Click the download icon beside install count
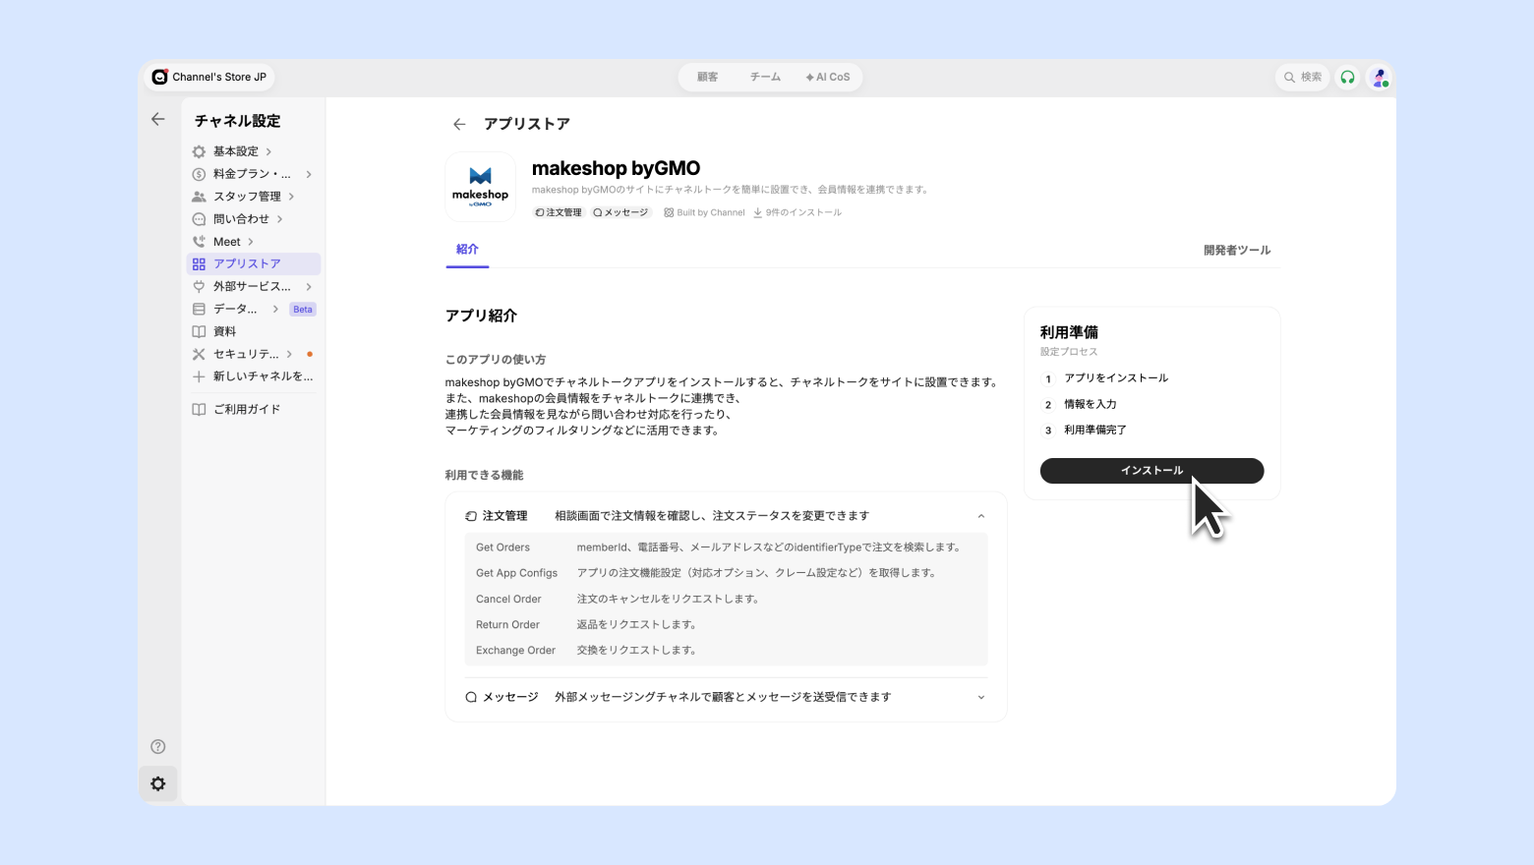Viewport: 1534px width, 865px height. click(x=758, y=212)
